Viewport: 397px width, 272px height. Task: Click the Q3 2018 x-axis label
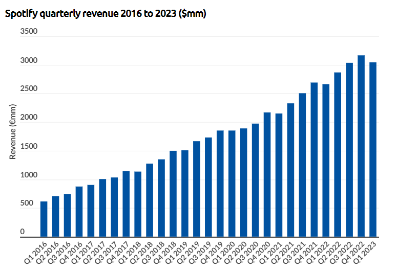[x=153, y=253]
